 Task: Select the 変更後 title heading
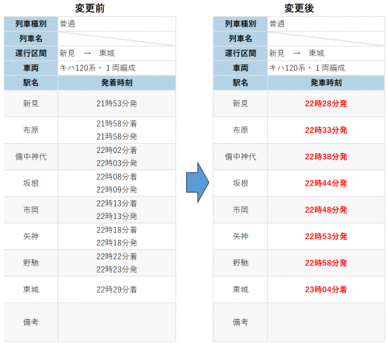pos(299,8)
